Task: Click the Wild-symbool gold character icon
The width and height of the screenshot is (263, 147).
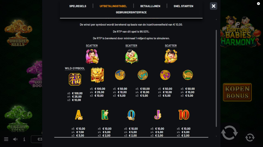Action: click(75, 79)
